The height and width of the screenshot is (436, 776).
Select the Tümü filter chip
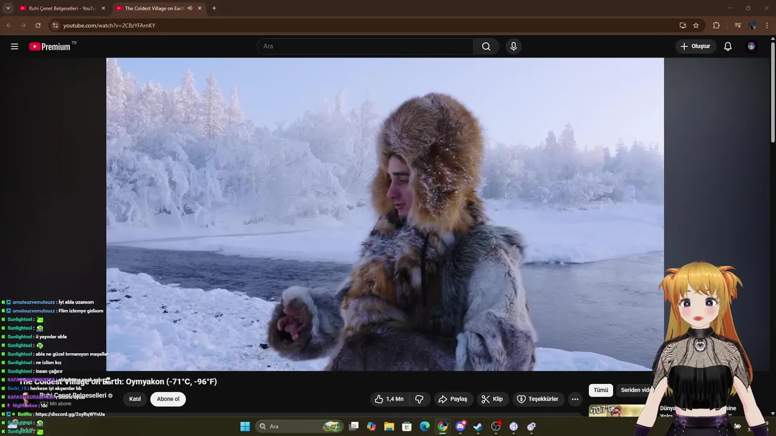coord(601,391)
